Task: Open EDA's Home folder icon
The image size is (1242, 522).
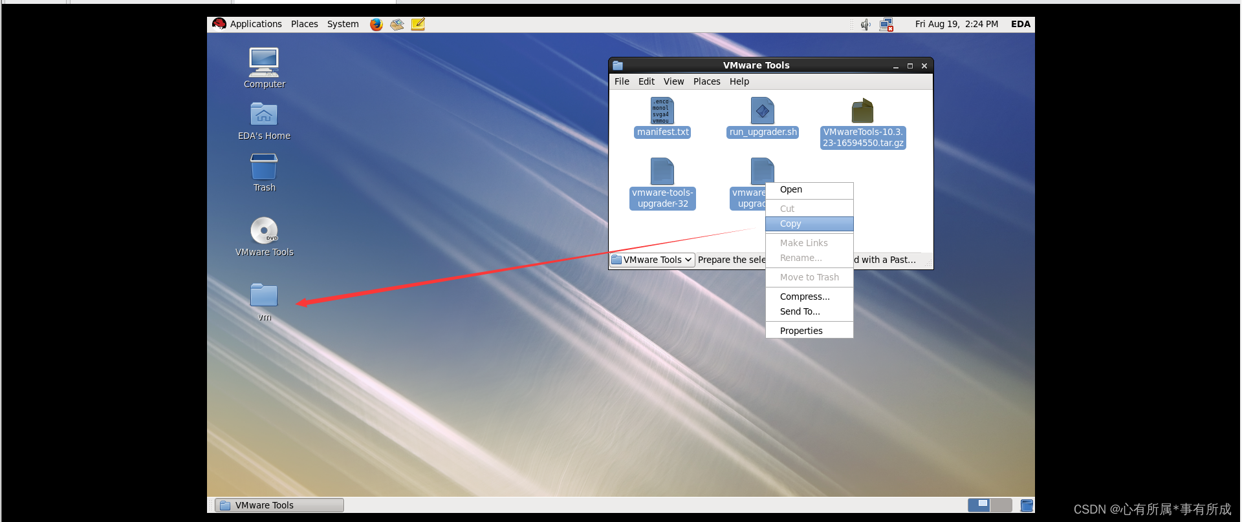Action: (264, 114)
